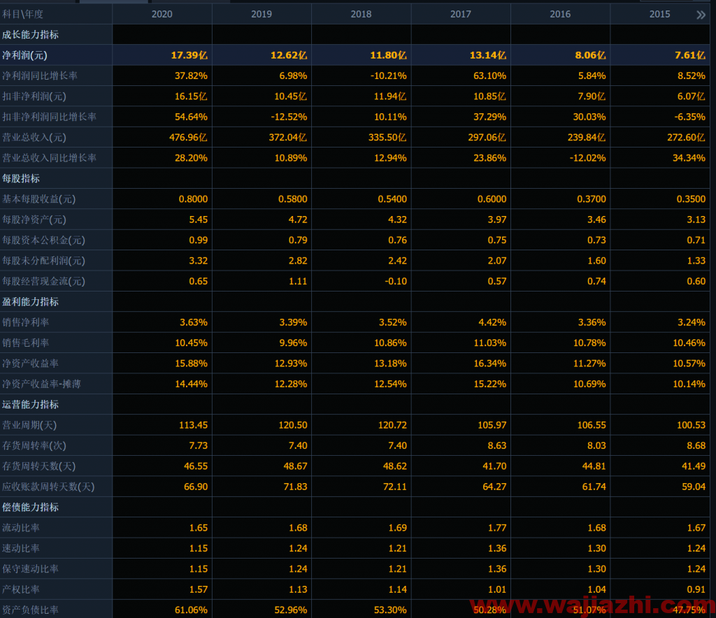Select the 2018 year column header
Image resolution: width=716 pixels, height=618 pixels.
pyautogui.click(x=361, y=14)
